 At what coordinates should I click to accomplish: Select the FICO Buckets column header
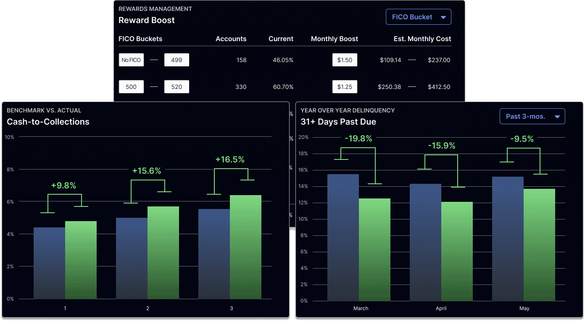click(140, 39)
